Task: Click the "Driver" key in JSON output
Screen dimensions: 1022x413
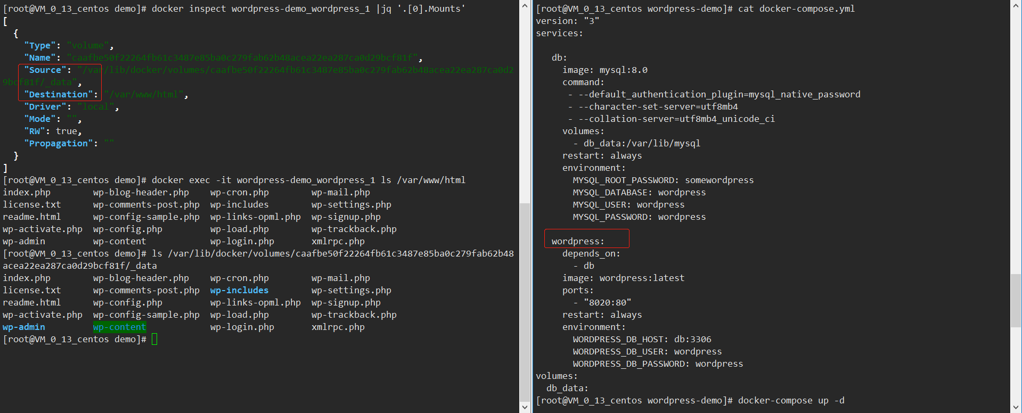Action: pos(45,106)
